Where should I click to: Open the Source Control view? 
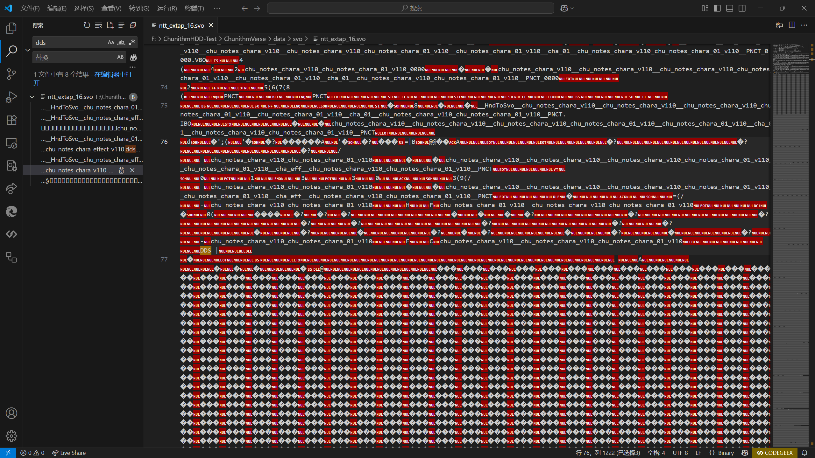11,74
